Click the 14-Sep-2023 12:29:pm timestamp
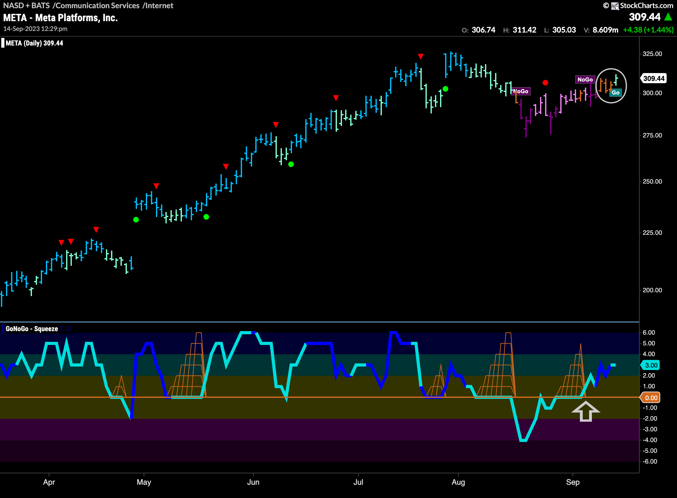 [35, 29]
